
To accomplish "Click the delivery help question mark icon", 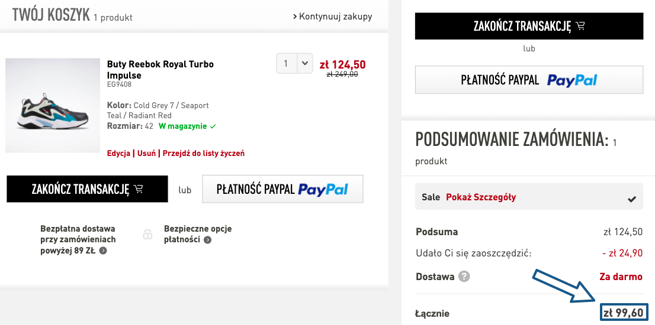I will pyautogui.click(x=464, y=277).
